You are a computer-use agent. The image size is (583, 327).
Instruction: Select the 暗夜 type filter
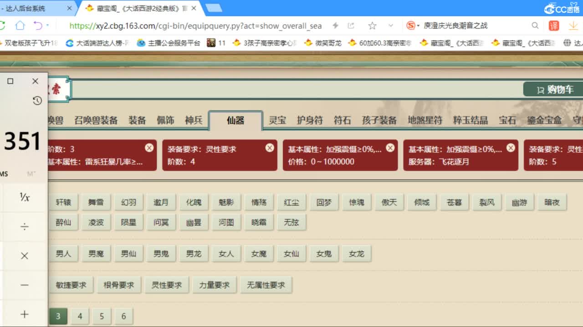click(552, 202)
